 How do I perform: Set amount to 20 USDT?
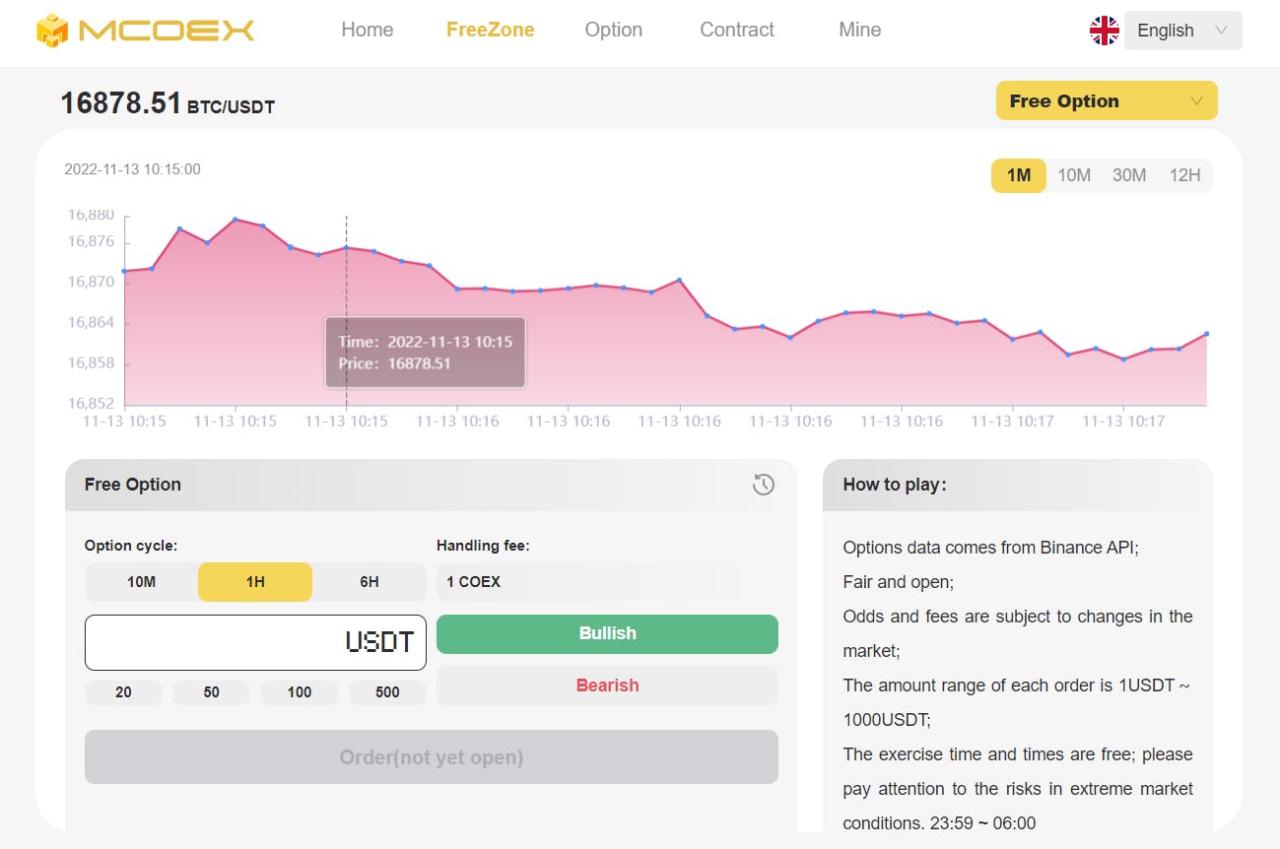tap(123, 692)
